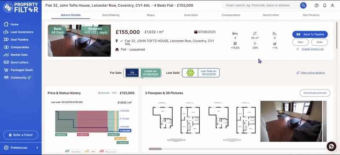Click the Wait button

coord(300,42)
